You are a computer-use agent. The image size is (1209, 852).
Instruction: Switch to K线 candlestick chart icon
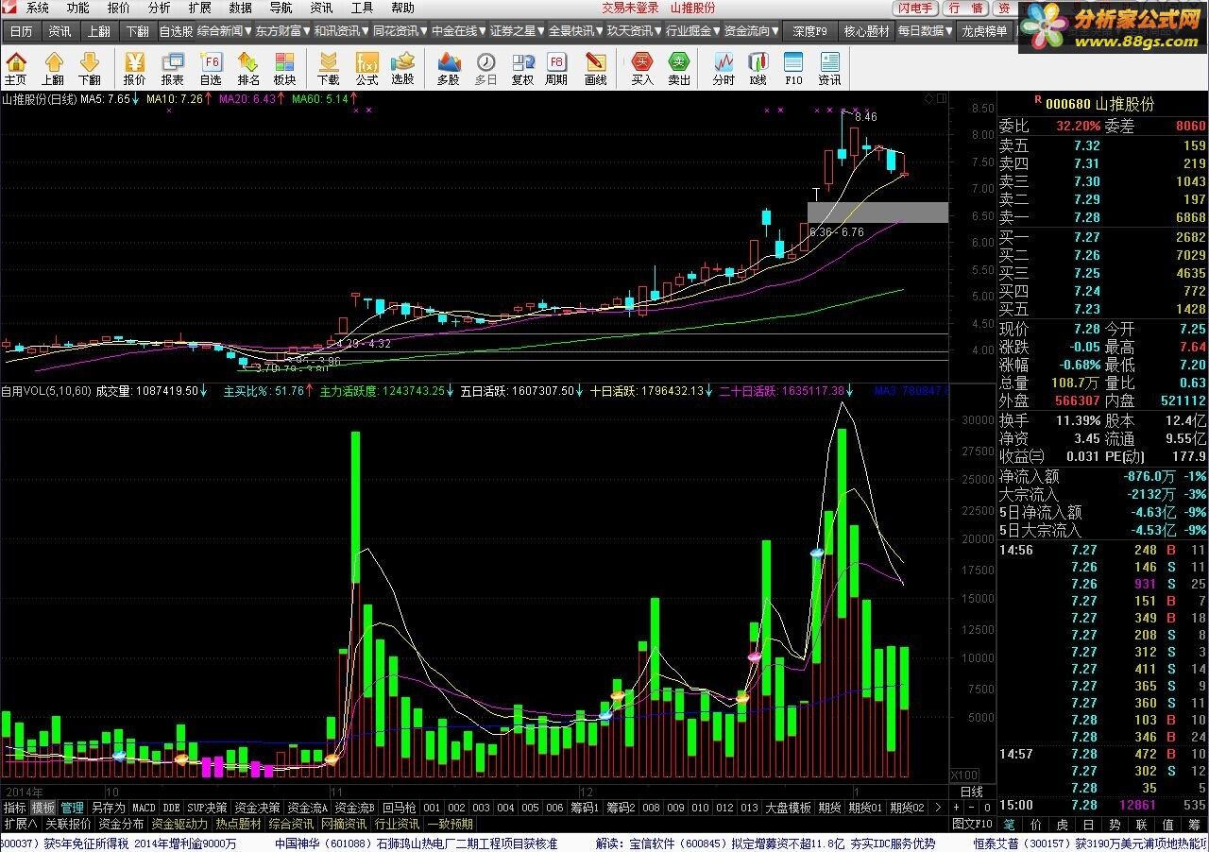[758, 69]
